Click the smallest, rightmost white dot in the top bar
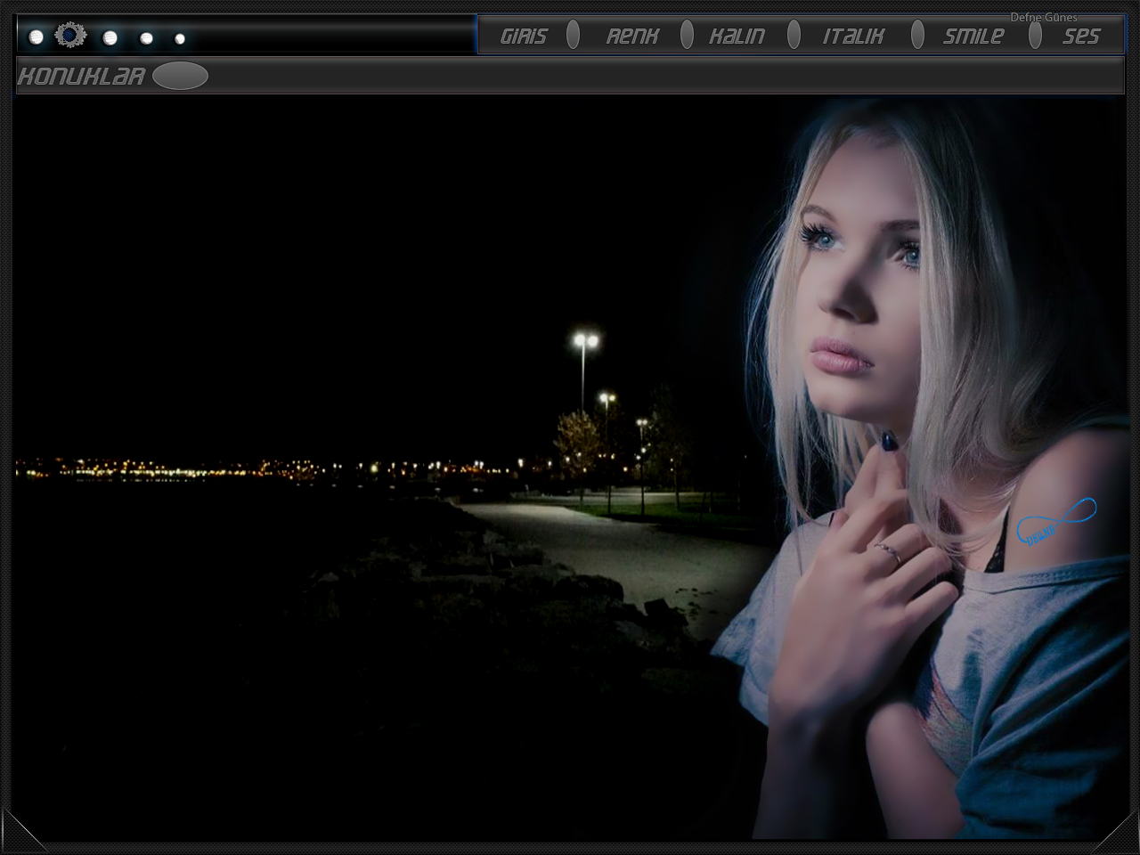Image resolution: width=1140 pixels, height=855 pixels. [x=180, y=39]
